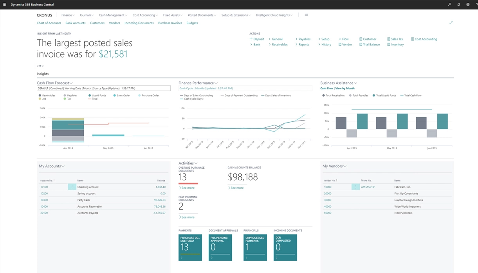Click the expand page arrow icon

451,23
